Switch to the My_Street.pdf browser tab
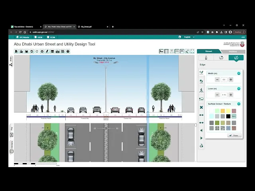Image resolution: width=255 pixels, height=191 pixels. click(93, 27)
